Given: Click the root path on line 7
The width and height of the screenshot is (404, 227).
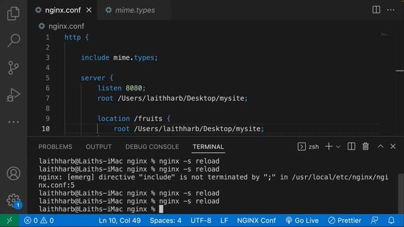Looking at the screenshot, I should (182, 98).
